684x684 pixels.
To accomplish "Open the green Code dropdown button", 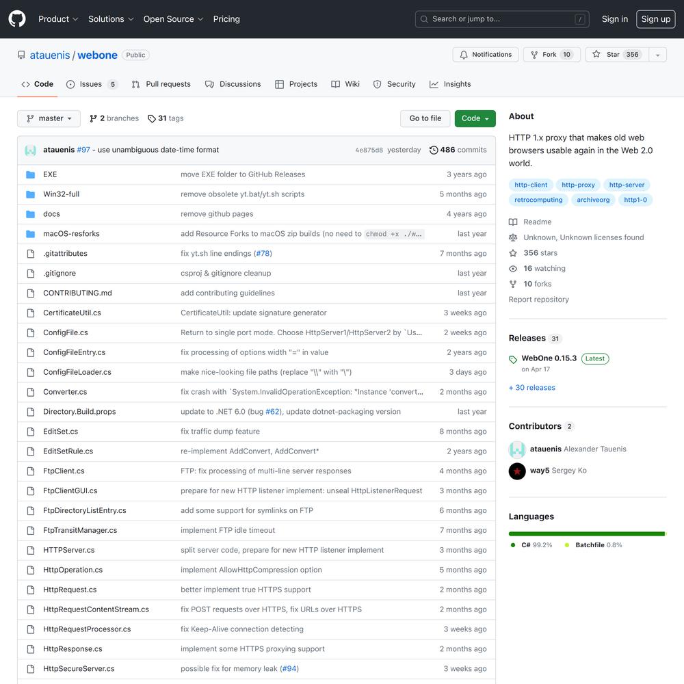I will tap(475, 118).
